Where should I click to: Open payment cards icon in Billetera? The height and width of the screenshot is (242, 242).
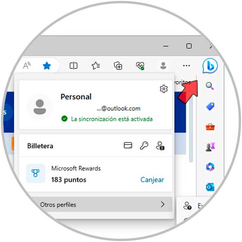point(128,146)
